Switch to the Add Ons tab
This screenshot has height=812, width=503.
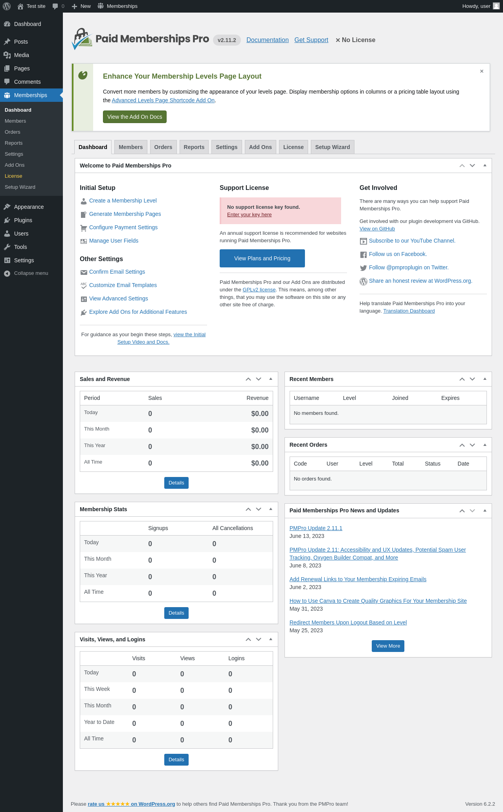point(261,147)
